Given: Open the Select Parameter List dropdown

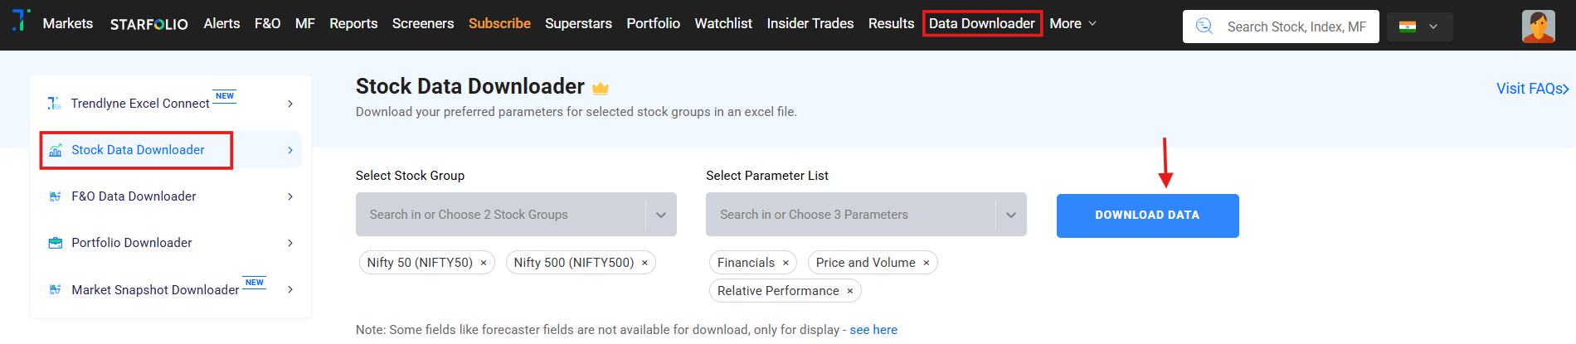Looking at the screenshot, I should tap(1011, 215).
